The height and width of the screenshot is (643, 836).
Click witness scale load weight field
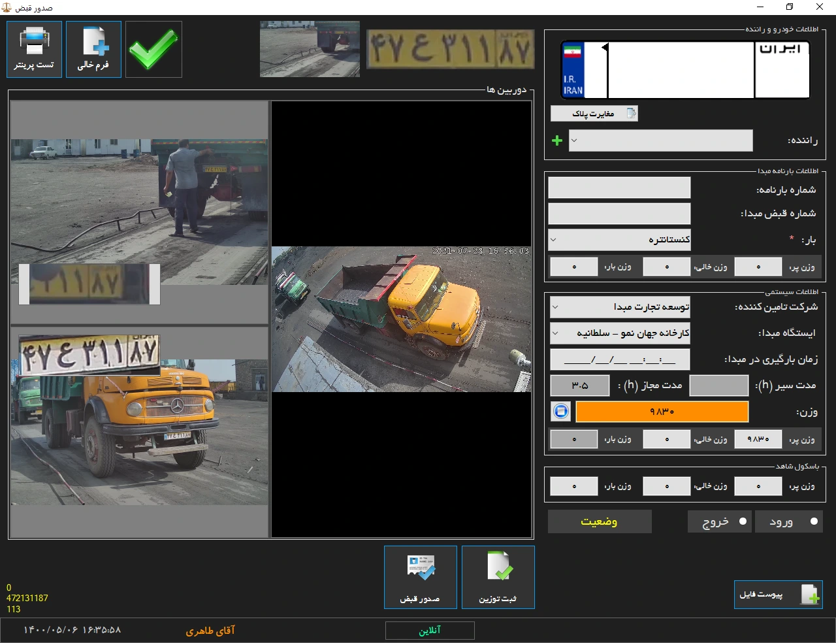(x=574, y=486)
